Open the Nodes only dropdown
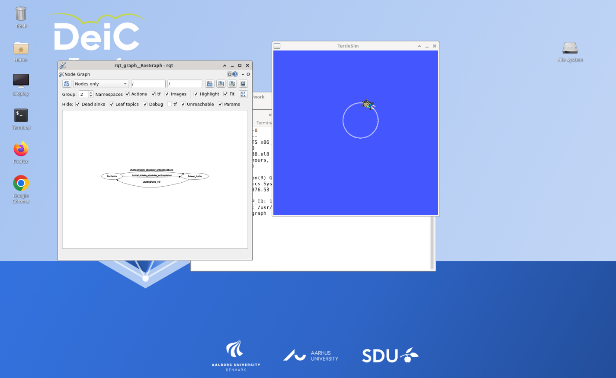This screenshot has width=616, height=378. pyautogui.click(x=101, y=84)
